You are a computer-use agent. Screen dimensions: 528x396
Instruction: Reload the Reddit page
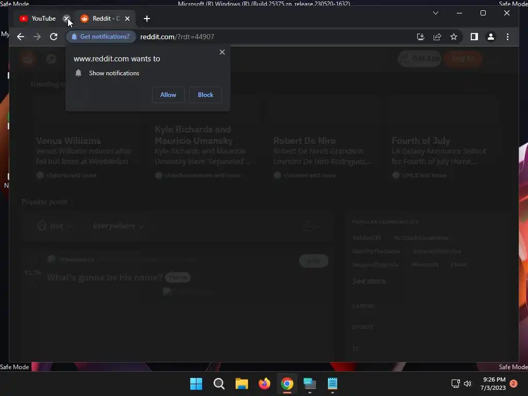[x=54, y=37]
